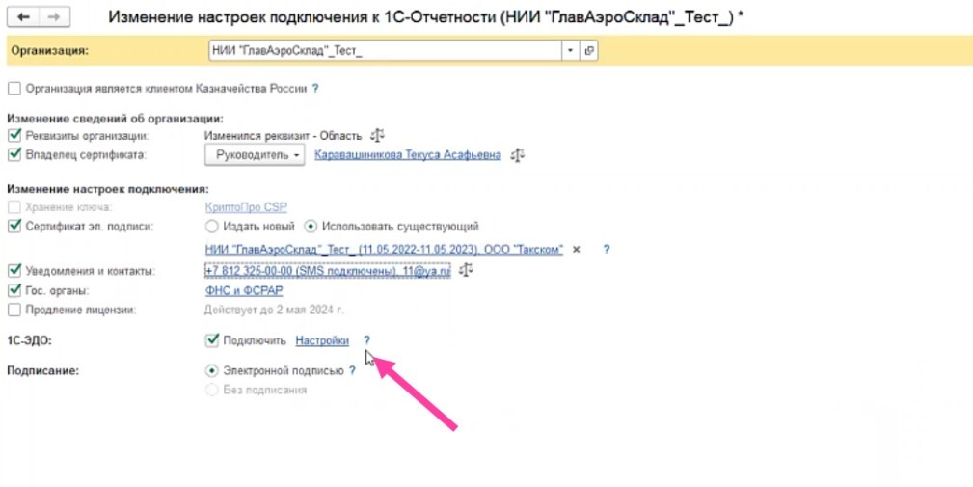Click the КриптоПро CSP link
Viewport: 973px width, 487px height.
pos(246,207)
